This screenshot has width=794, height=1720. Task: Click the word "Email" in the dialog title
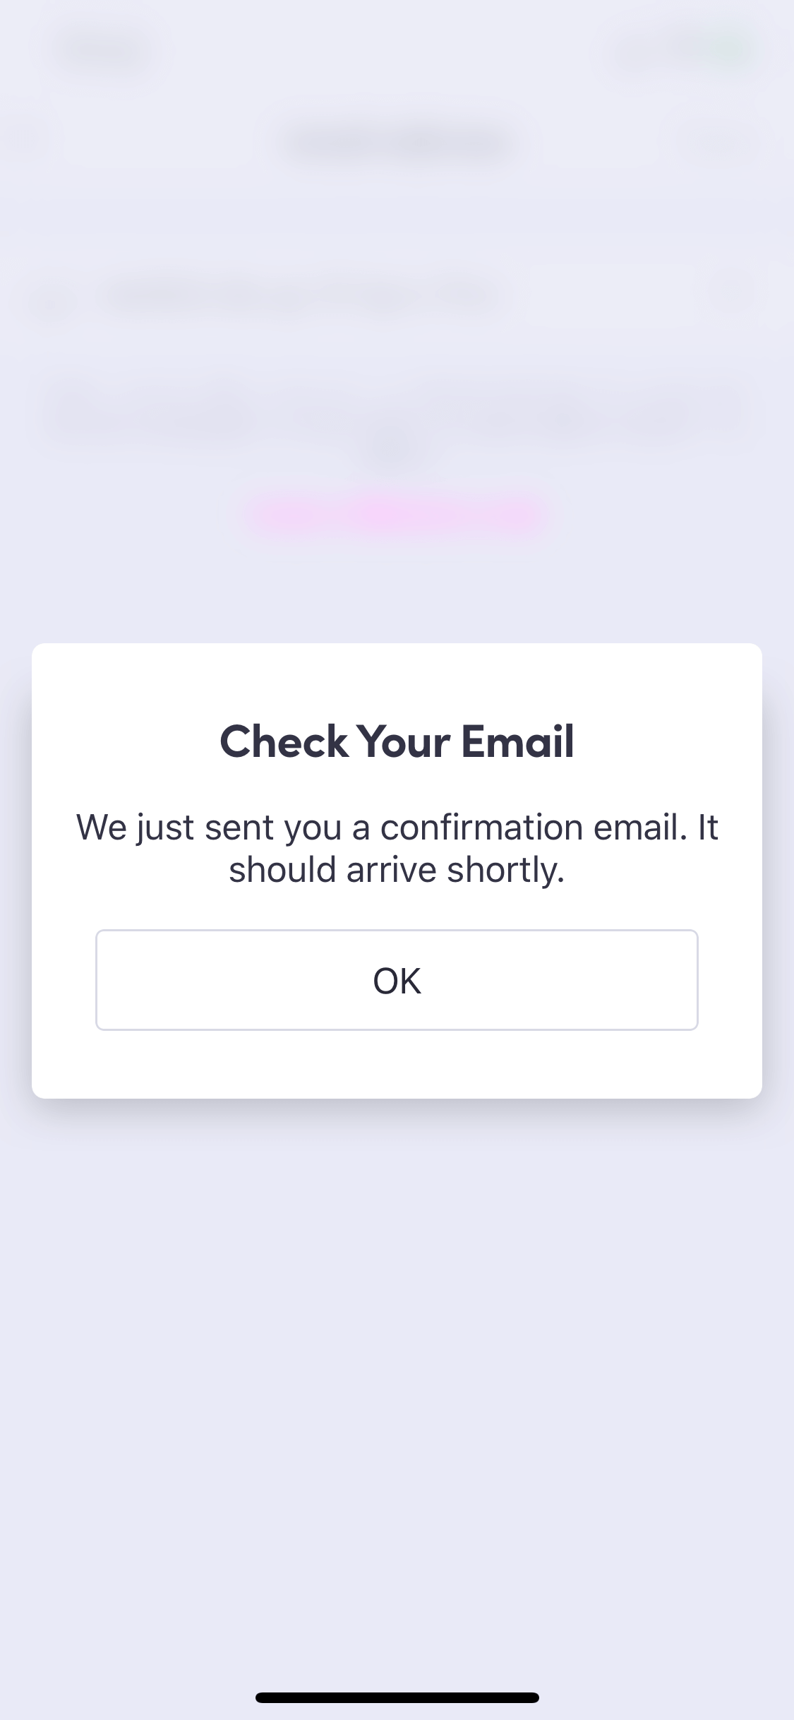point(518,741)
